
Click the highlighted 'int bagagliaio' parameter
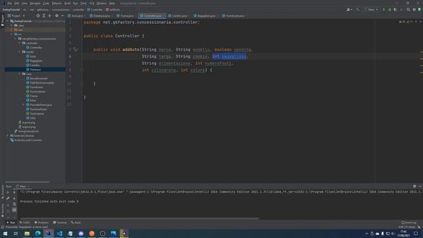click(x=229, y=56)
